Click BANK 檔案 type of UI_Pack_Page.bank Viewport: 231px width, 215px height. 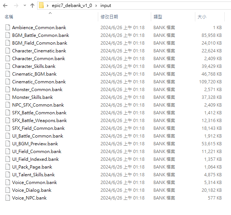164,167
